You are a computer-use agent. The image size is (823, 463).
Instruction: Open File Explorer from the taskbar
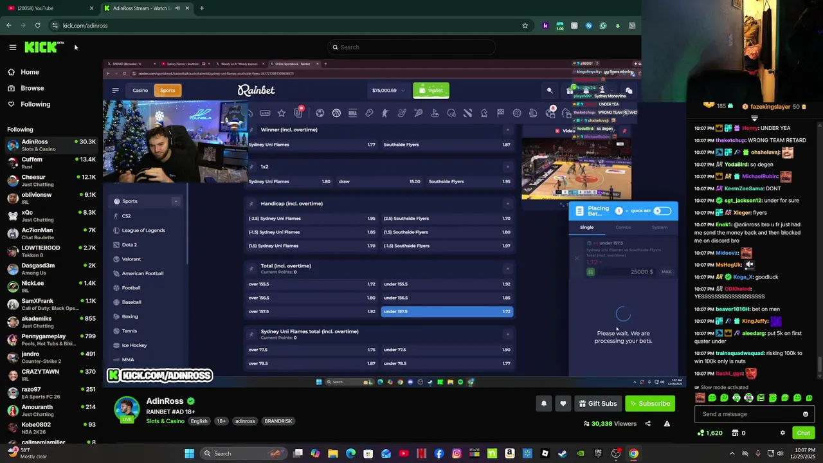(x=333, y=453)
